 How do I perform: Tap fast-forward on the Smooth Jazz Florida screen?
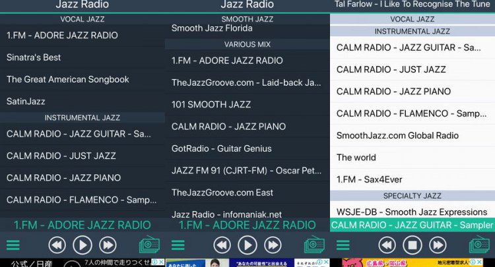[273, 245]
